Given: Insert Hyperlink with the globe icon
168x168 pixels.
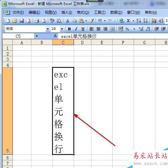Looking at the screenshot, I should pyautogui.click(x=122, y=21).
